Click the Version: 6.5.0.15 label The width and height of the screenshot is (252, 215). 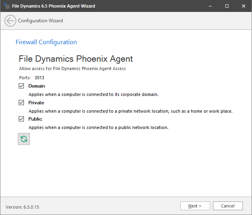pos(22,207)
